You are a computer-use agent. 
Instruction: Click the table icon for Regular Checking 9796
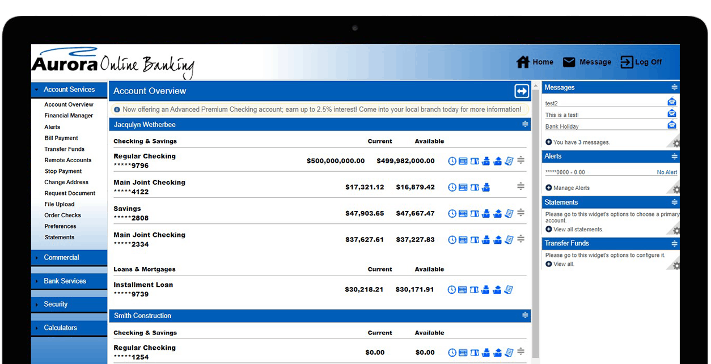pos(463,161)
